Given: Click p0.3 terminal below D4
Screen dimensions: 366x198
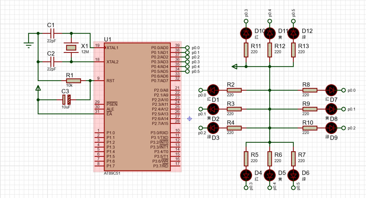Looking at the screenshot, I should [246, 187].
